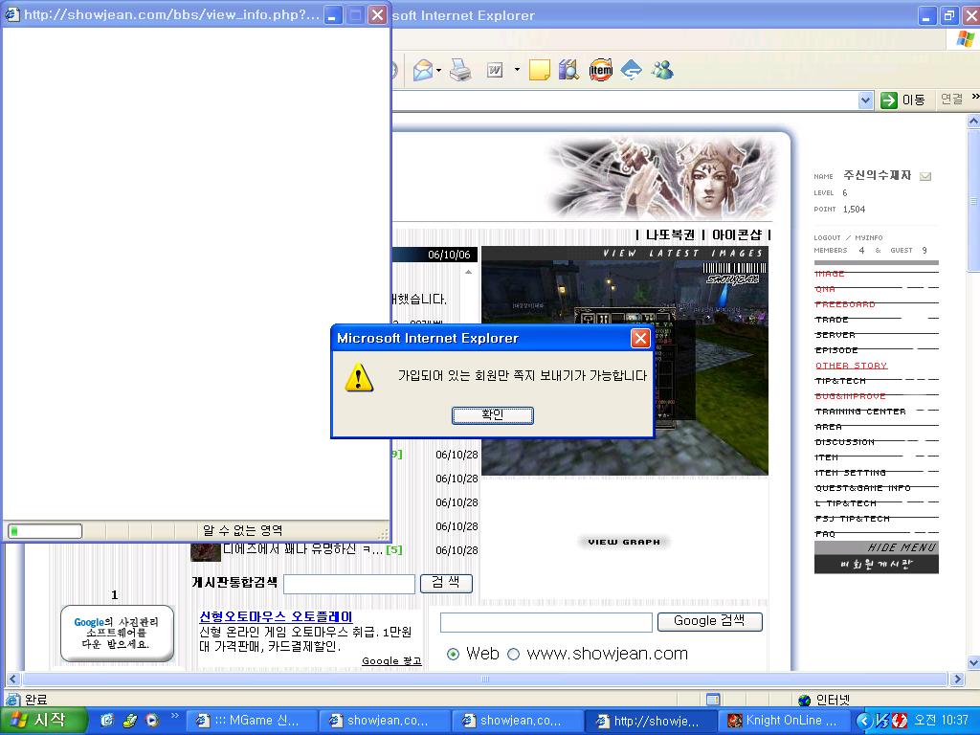Screen dimensions: 980x735
Task: Click the VIEW GRAPH button
Action: coord(624,542)
